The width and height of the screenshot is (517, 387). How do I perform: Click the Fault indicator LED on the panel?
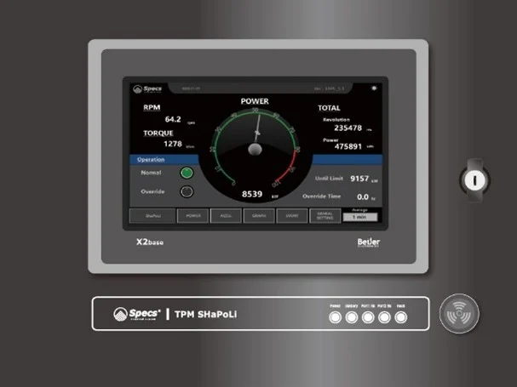click(400, 317)
